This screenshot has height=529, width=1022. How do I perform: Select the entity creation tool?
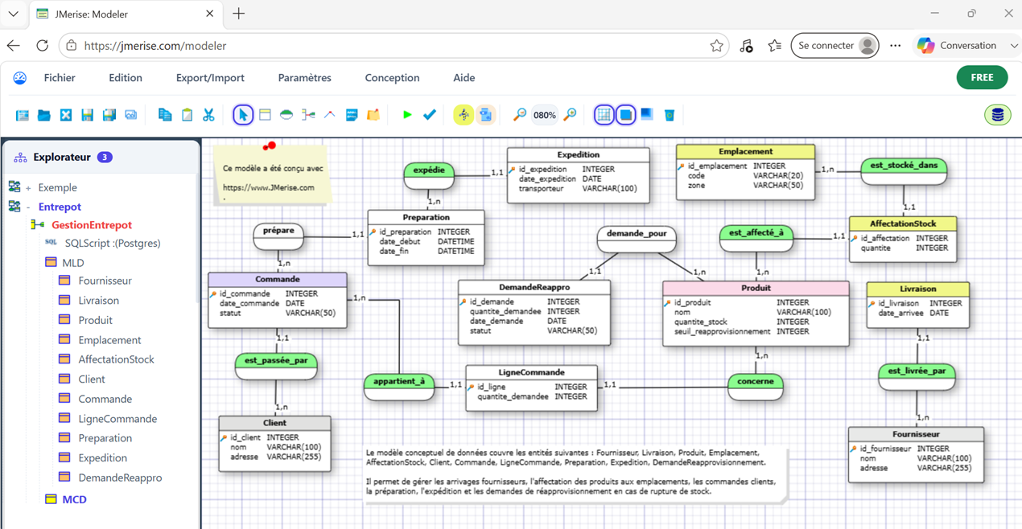click(x=265, y=115)
